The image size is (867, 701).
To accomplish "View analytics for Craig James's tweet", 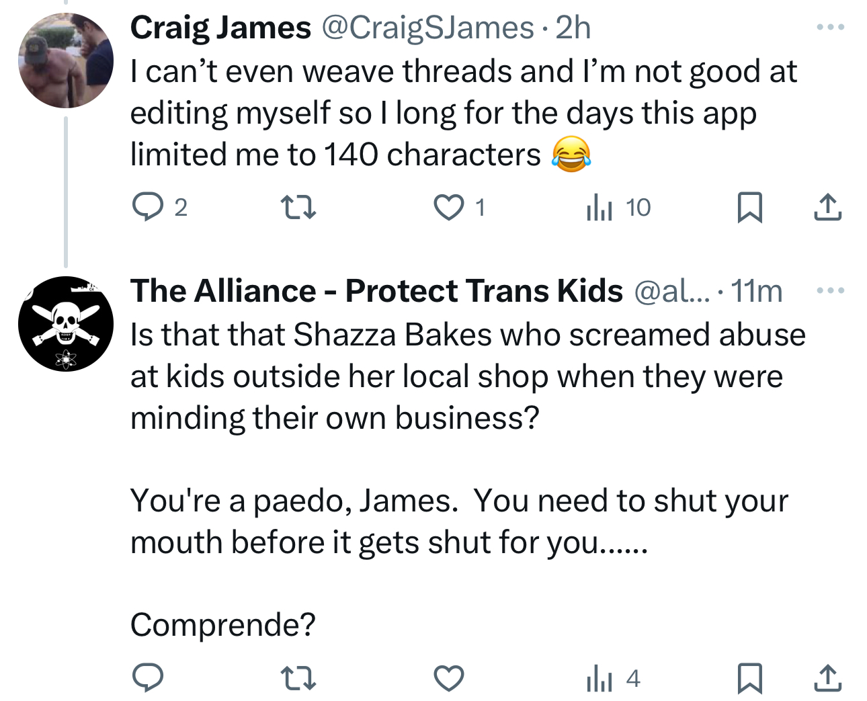I will (600, 207).
